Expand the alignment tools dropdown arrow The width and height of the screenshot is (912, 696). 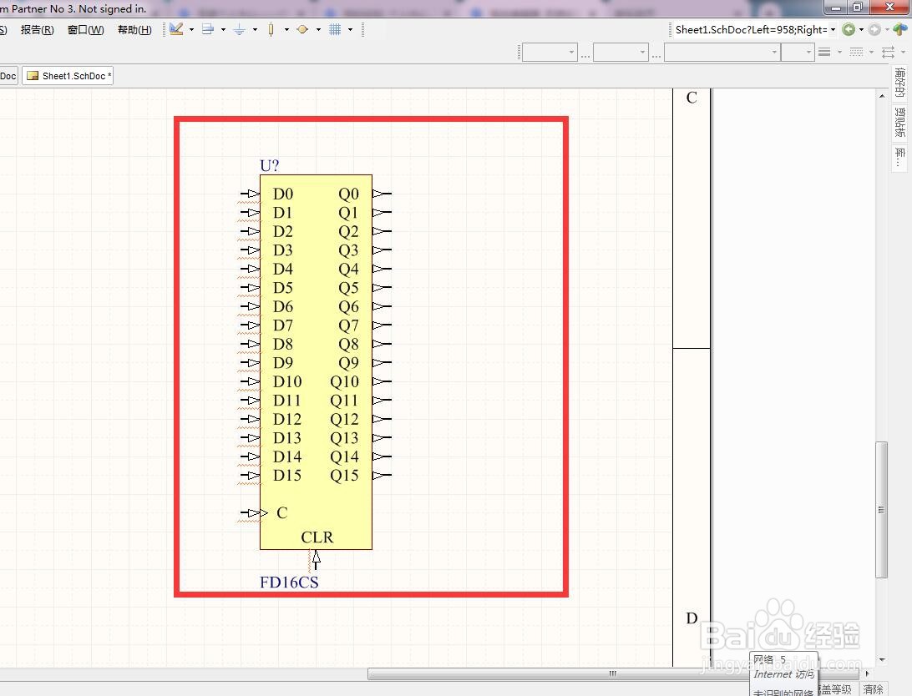point(223,29)
